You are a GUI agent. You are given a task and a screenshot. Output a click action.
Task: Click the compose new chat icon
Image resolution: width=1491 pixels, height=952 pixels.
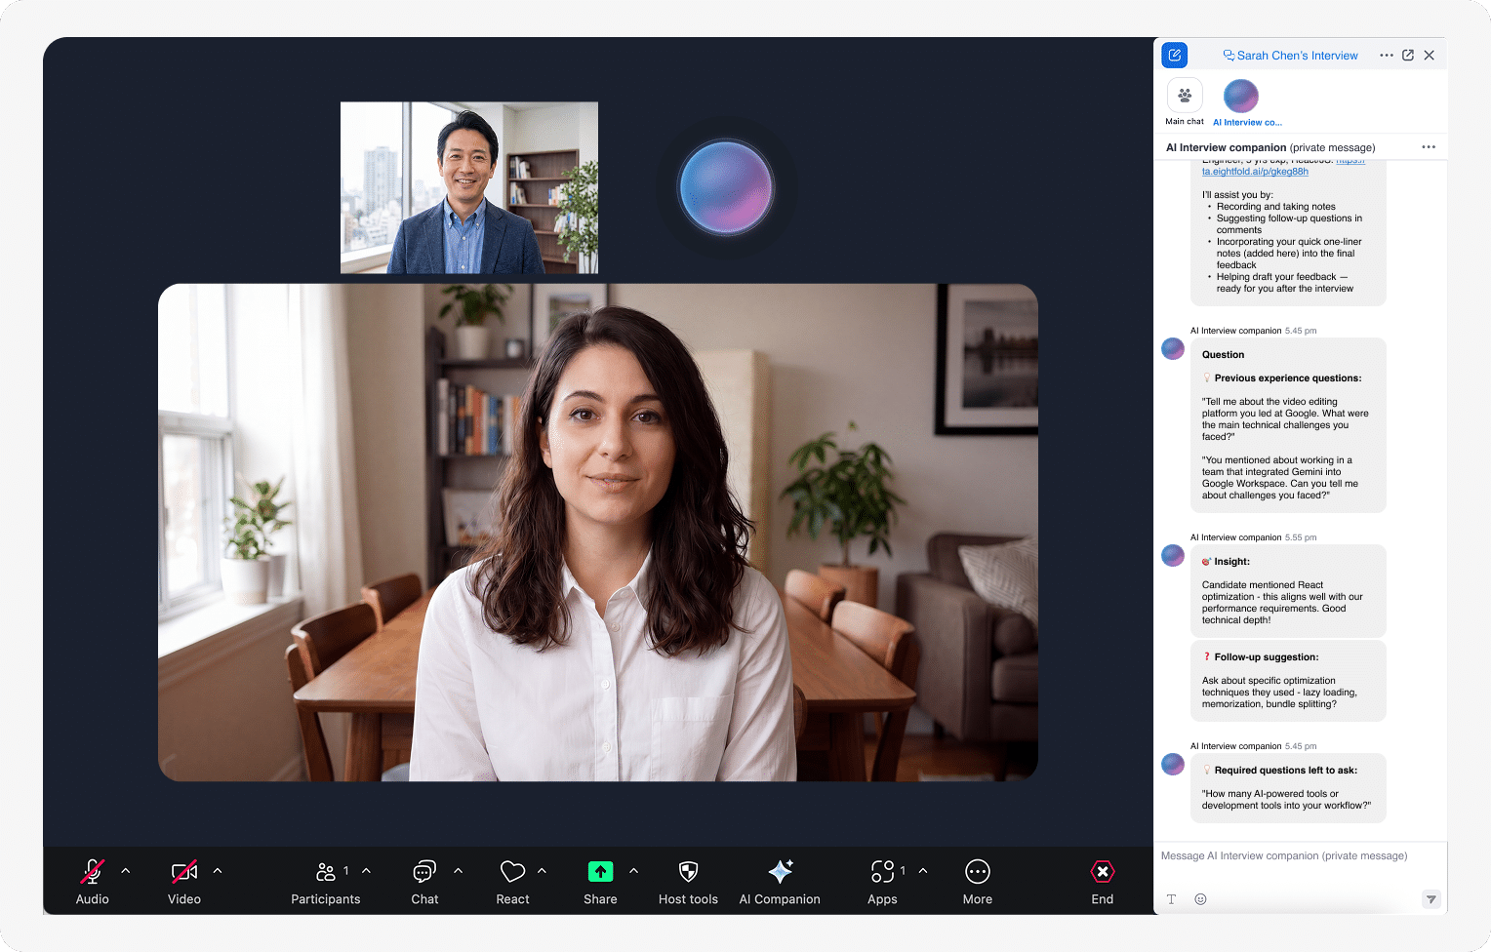tap(1174, 55)
